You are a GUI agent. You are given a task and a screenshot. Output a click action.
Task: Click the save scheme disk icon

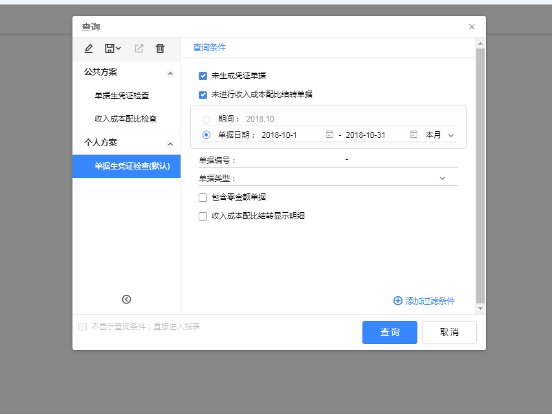[110, 49]
